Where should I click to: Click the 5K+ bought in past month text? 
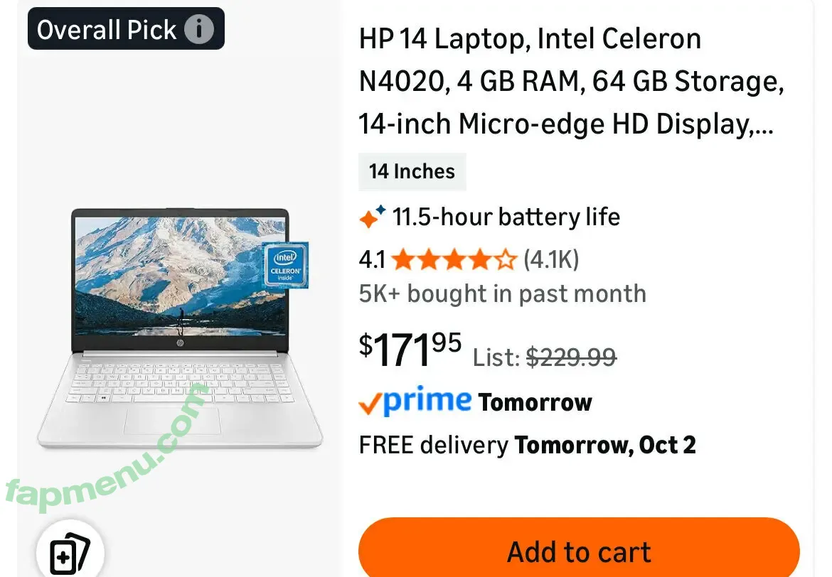[x=502, y=293]
